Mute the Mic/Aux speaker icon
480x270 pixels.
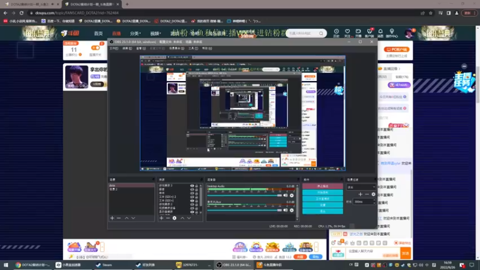(x=286, y=210)
